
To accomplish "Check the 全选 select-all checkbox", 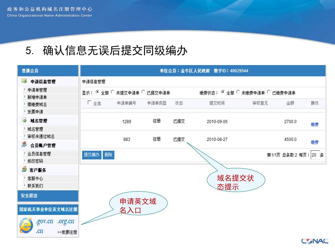I will coord(90,103).
